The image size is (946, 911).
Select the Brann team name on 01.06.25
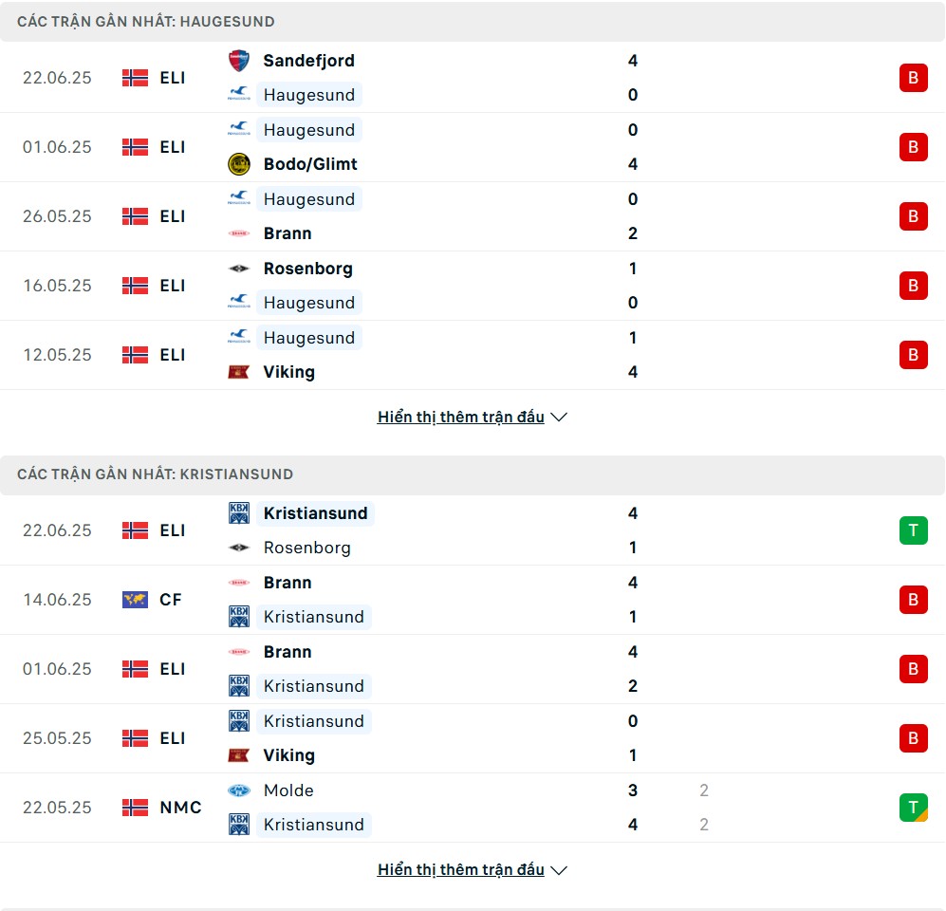288,652
